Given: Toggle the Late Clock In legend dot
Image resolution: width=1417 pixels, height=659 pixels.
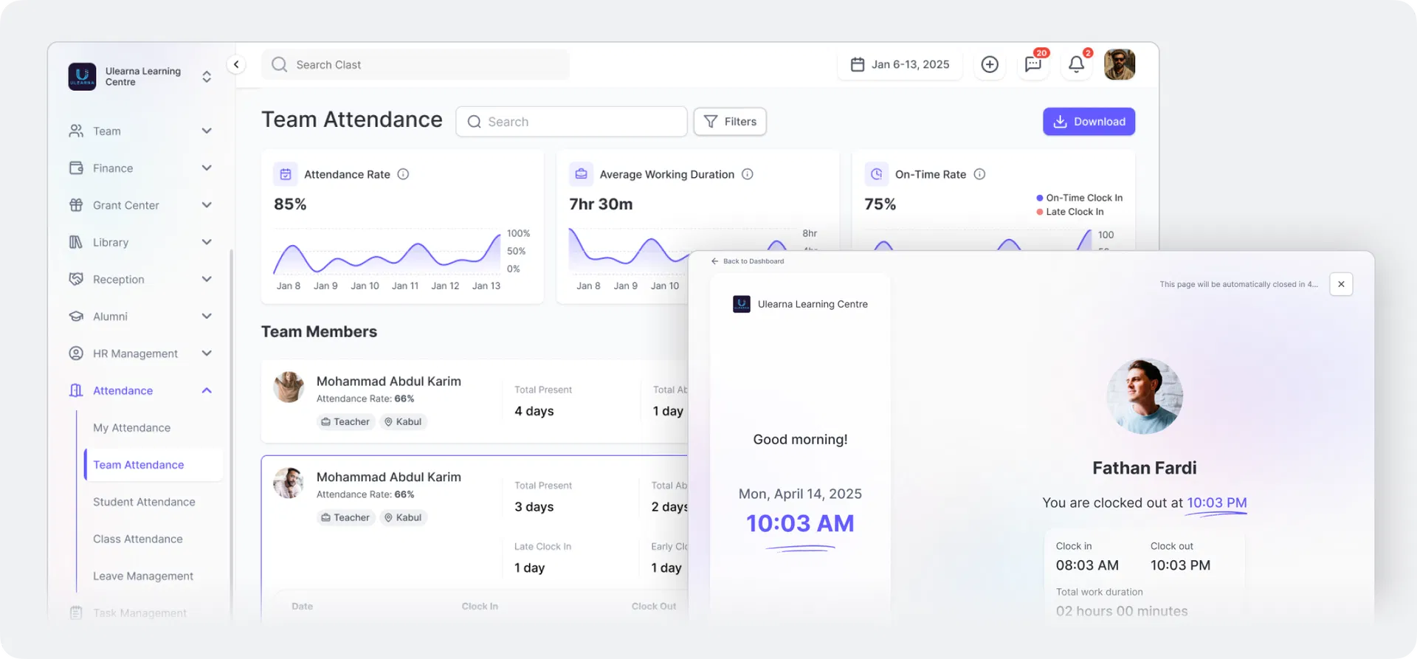Looking at the screenshot, I should coord(1040,212).
